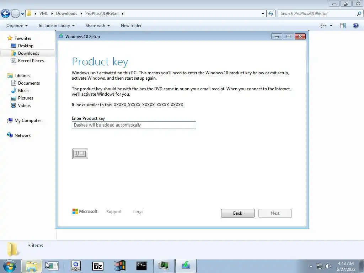Open the Include in library dropdown
This screenshot has width=364, height=273.
tap(57, 26)
